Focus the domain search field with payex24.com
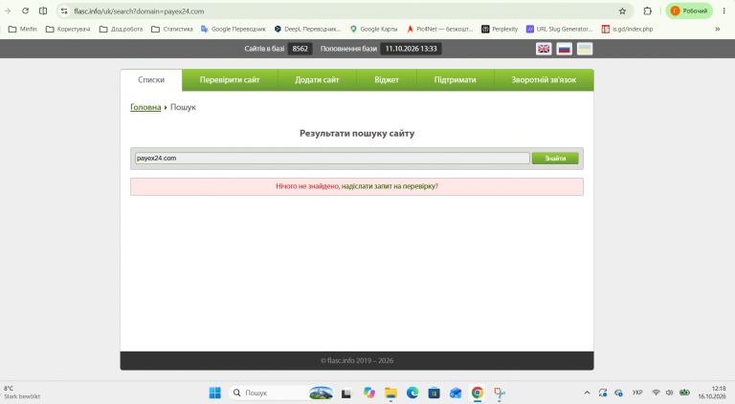Screen dimensions: 735x404 [332, 158]
